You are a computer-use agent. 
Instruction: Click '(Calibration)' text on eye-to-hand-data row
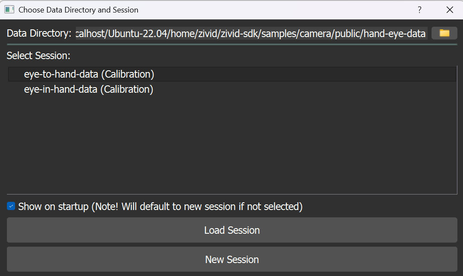point(128,74)
